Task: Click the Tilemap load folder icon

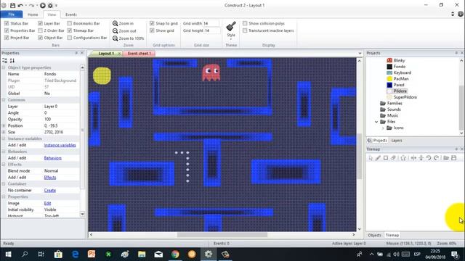Action: coord(446,158)
